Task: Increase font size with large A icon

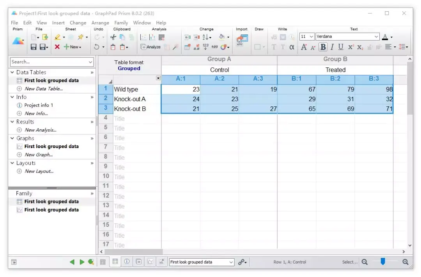Action: pyautogui.click(x=304, y=47)
